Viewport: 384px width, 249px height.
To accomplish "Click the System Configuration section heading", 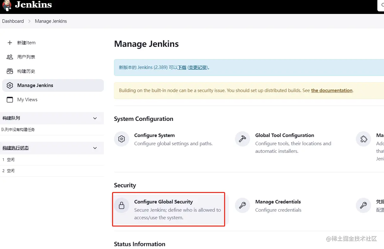I will pyautogui.click(x=143, y=119).
